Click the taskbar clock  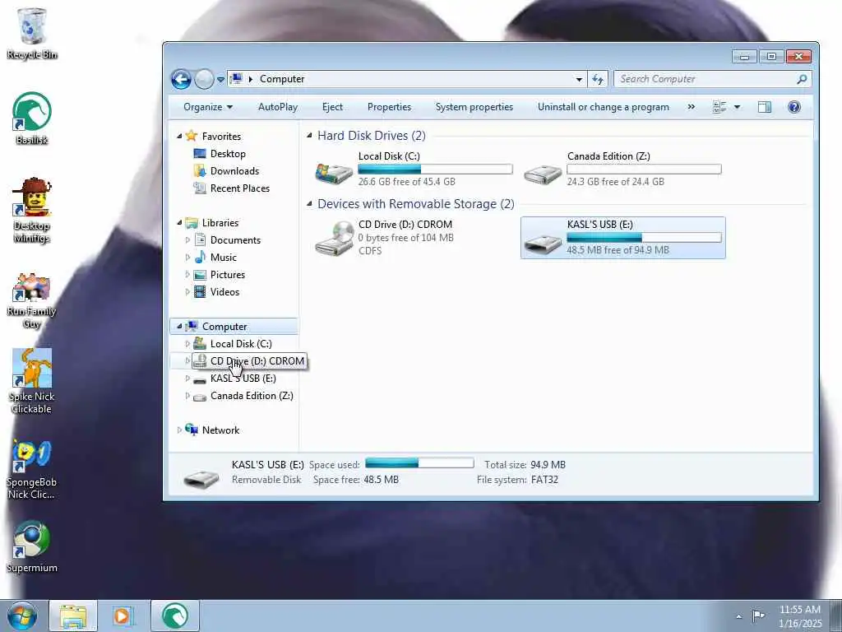pos(800,616)
